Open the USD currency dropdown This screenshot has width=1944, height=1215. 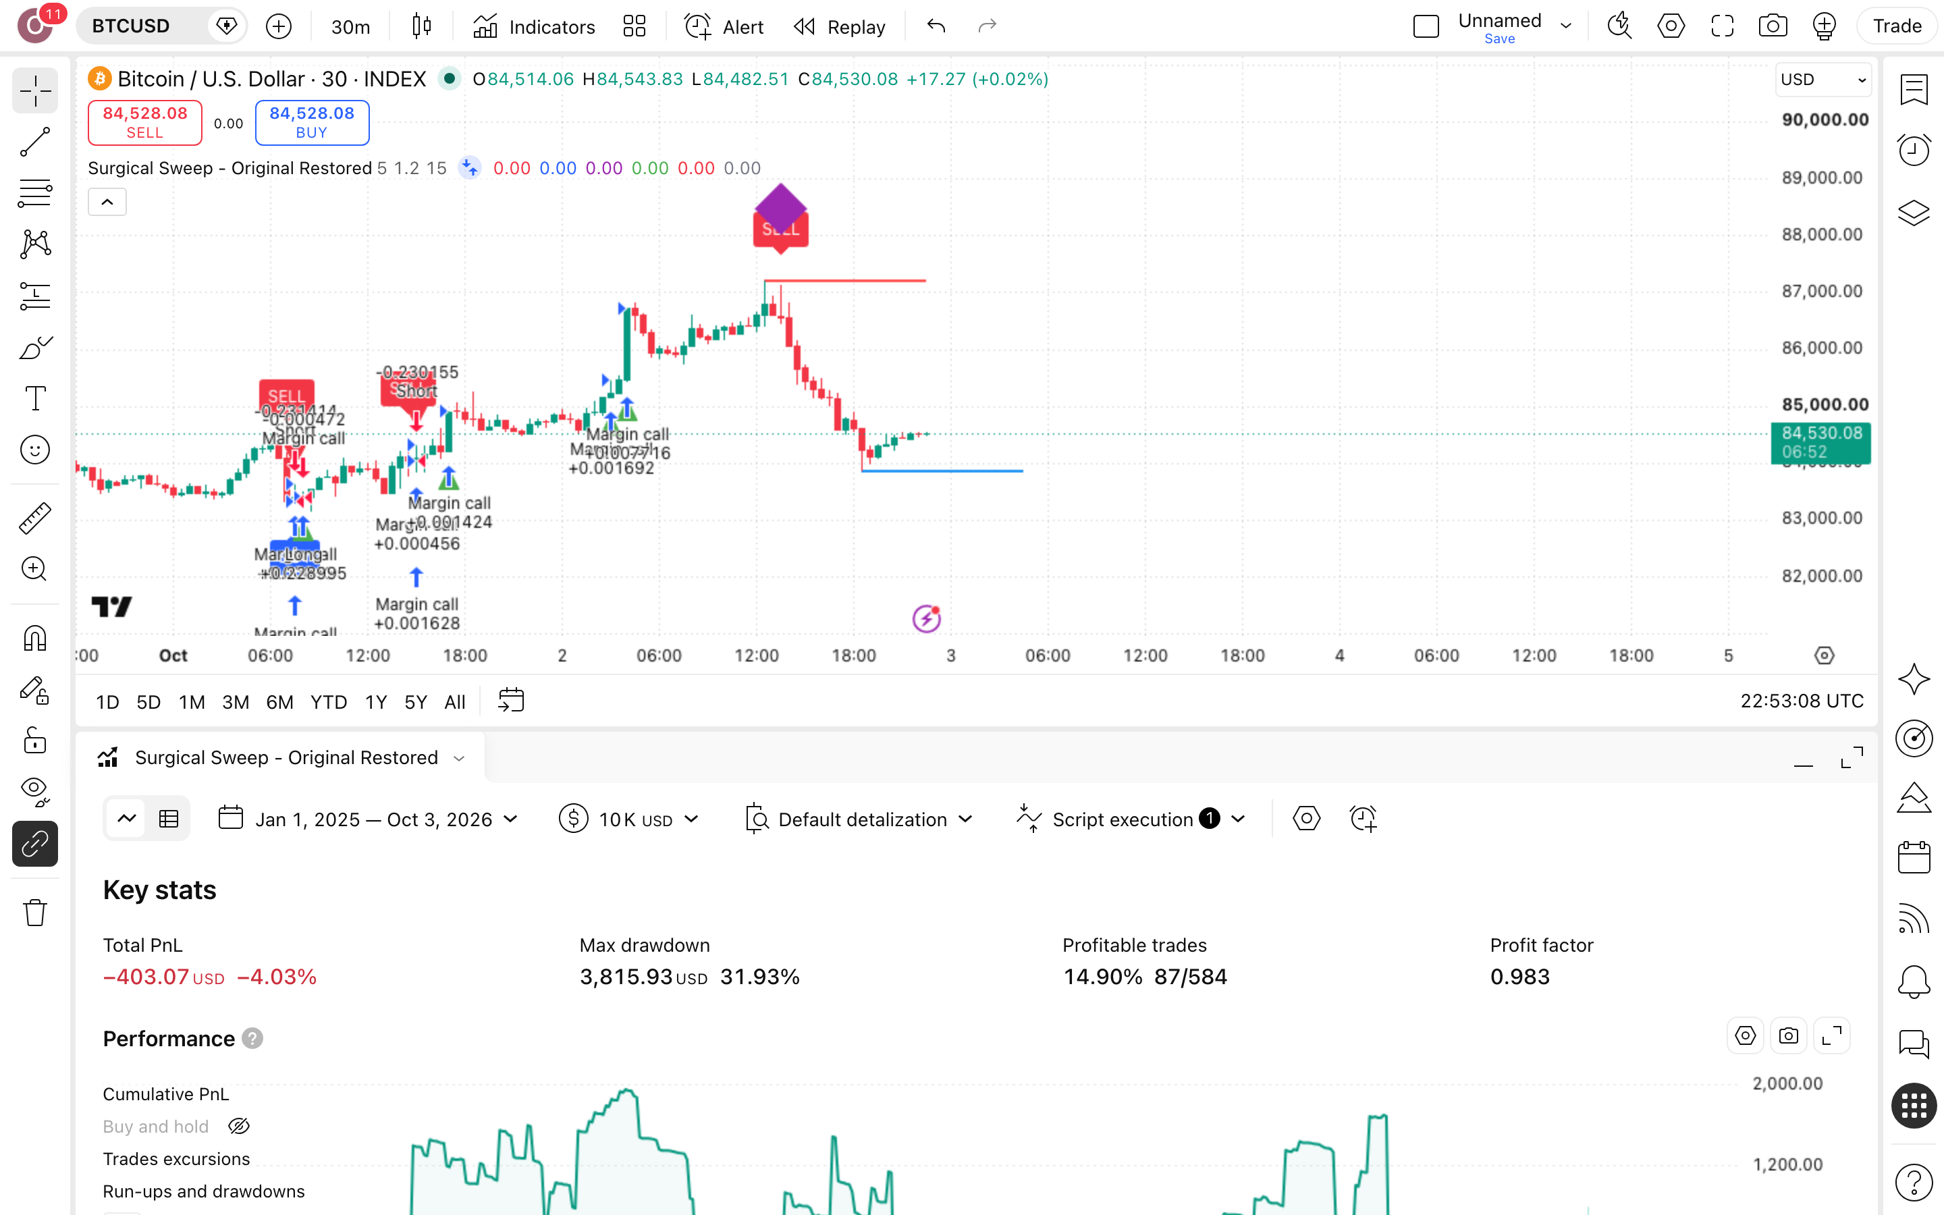(x=1823, y=80)
